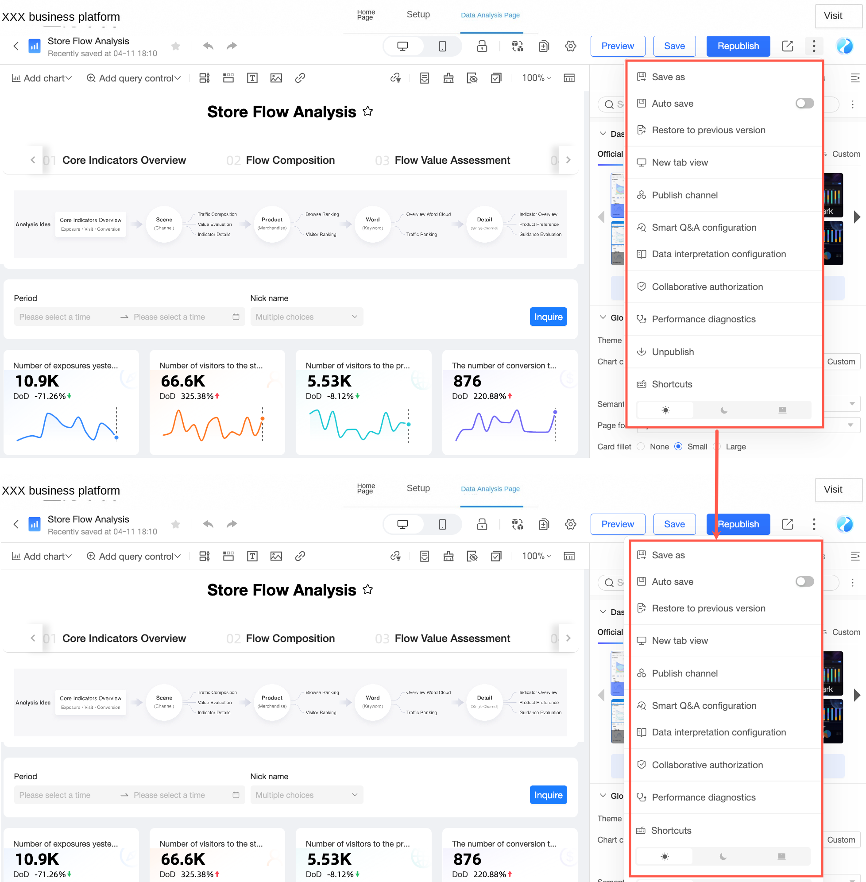866x882 pixels.
Task: Click the Period start time field, upper screenshot
Action: [66, 317]
